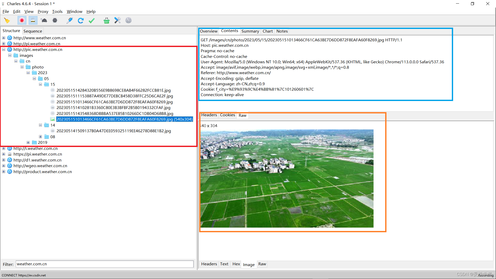
Task: Toggle the red Record button
Action: tap(22, 20)
